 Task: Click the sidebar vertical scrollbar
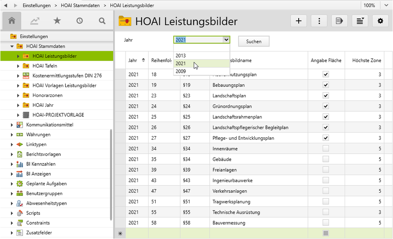(111, 175)
